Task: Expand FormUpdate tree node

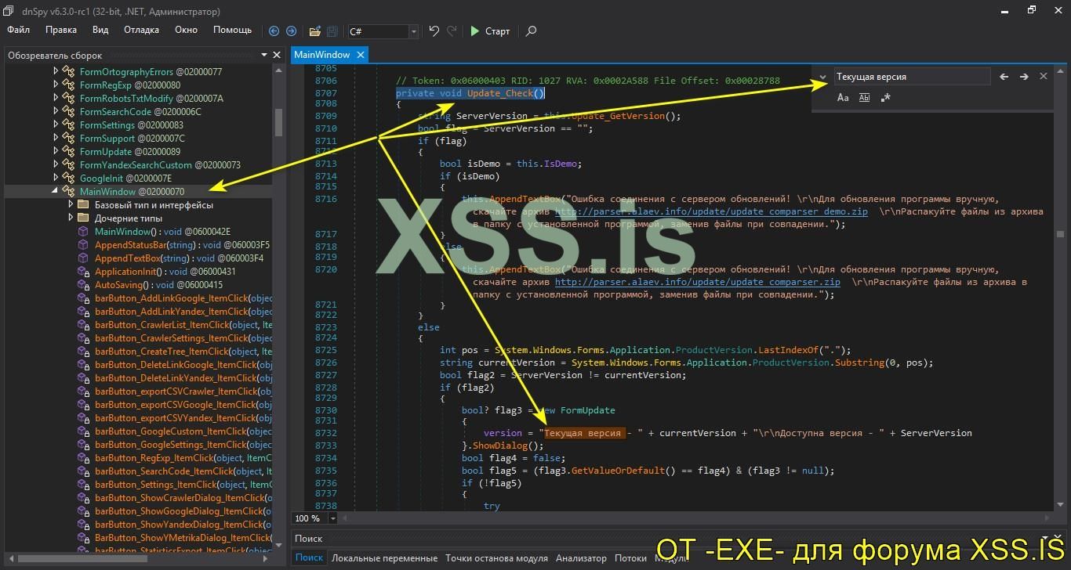Action: [56, 151]
